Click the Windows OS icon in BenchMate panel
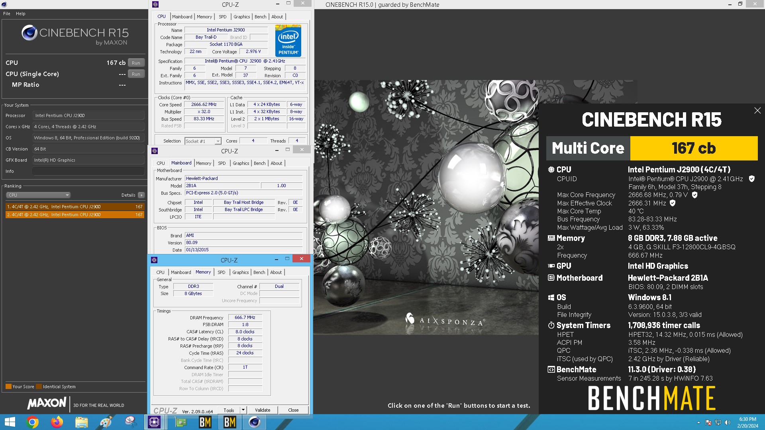 coord(551,297)
